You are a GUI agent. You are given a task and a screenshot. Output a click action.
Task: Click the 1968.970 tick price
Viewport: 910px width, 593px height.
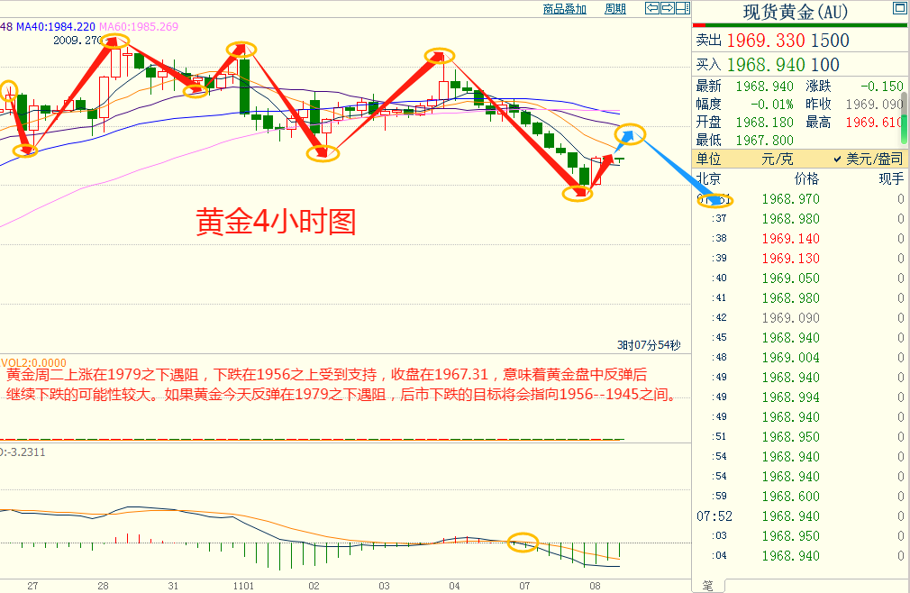(791, 199)
